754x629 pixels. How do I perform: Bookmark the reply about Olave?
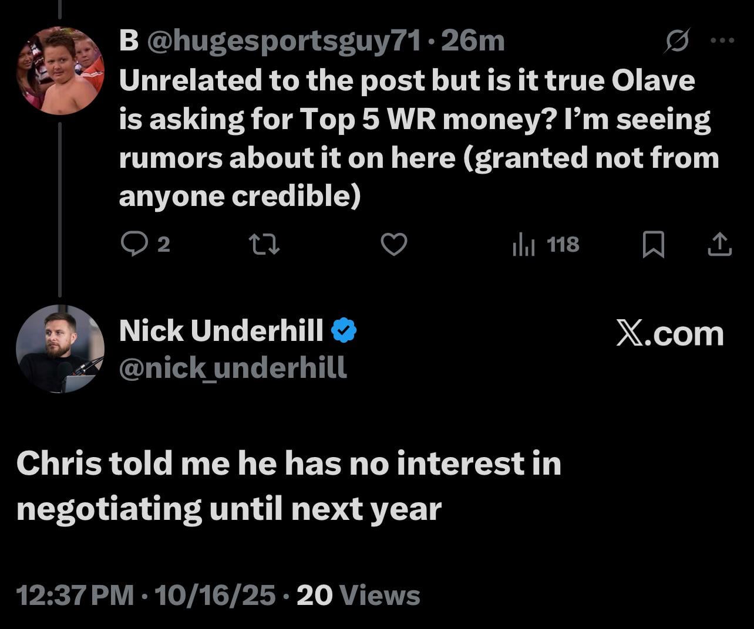click(654, 244)
